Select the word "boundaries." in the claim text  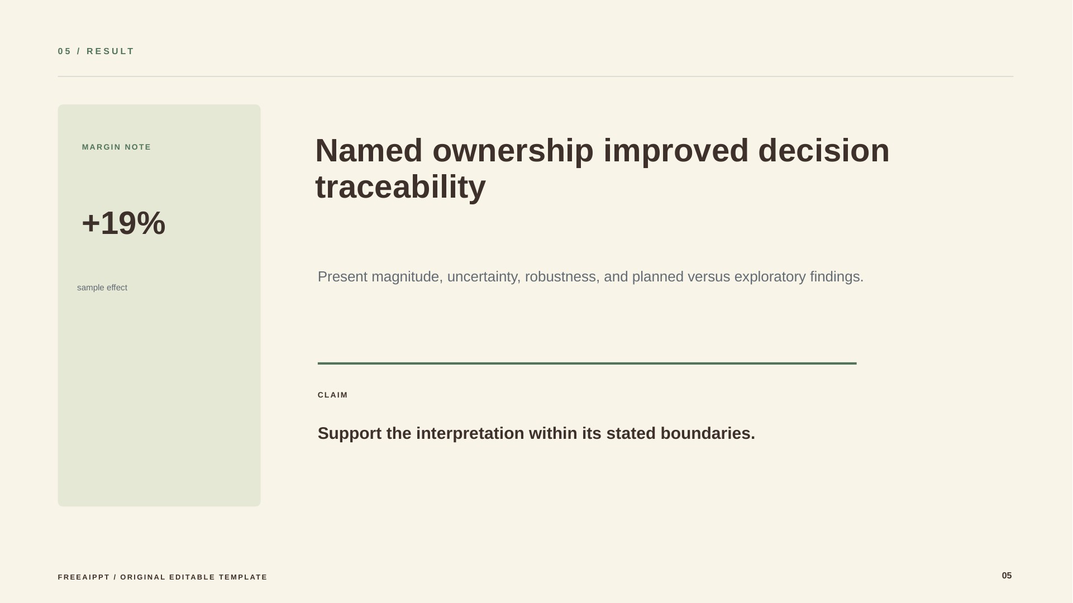[x=708, y=434]
